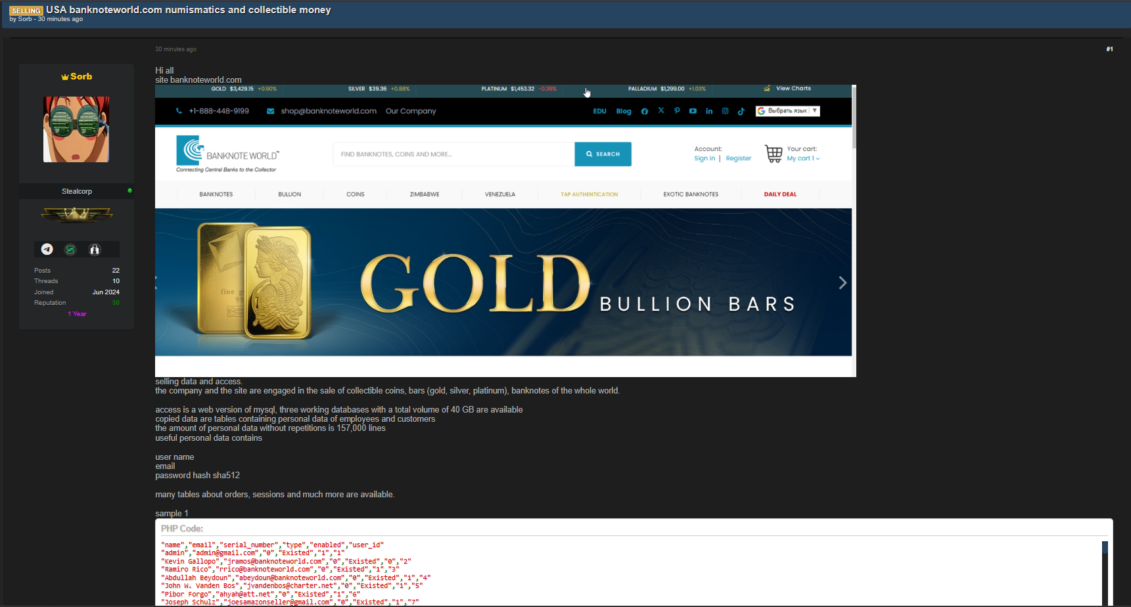The width and height of the screenshot is (1131, 607).
Task: Click the PHP code block scrollbar
Action: pyautogui.click(x=1105, y=572)
